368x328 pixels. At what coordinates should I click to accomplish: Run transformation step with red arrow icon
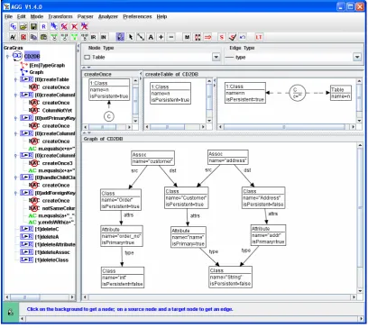[x=207, y=37]
